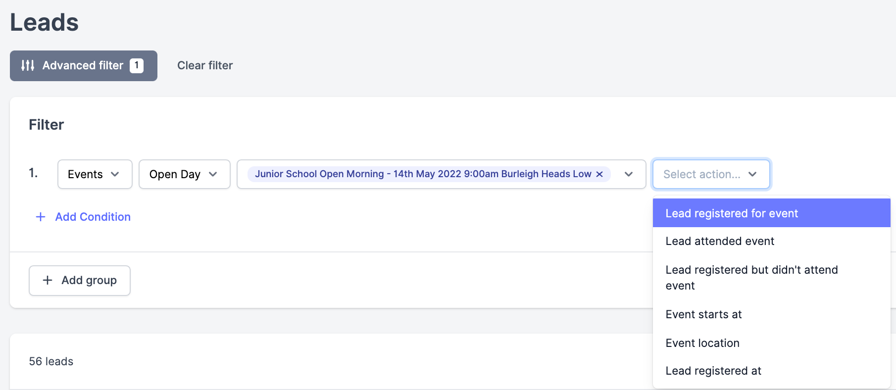Open the Select action dropdown

[711, 174]
